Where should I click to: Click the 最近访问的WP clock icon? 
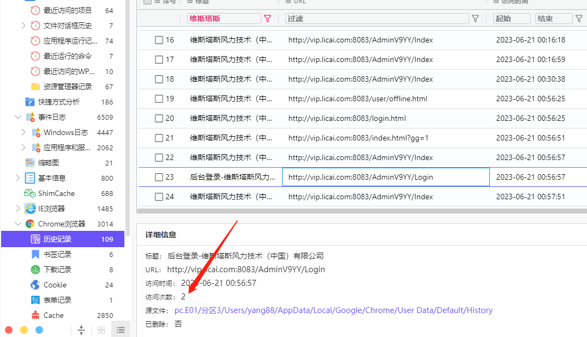pos(35,71)
